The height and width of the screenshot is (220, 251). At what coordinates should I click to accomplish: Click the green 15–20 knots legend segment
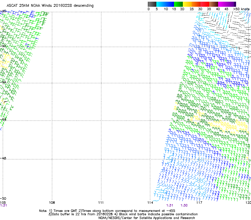point(178,4)
